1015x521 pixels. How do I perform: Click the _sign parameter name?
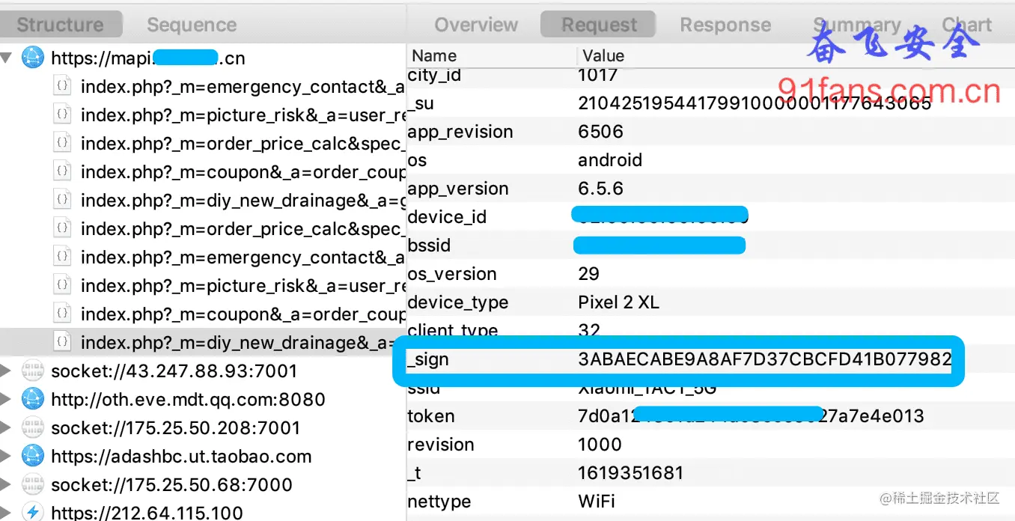tap(428, 360)
